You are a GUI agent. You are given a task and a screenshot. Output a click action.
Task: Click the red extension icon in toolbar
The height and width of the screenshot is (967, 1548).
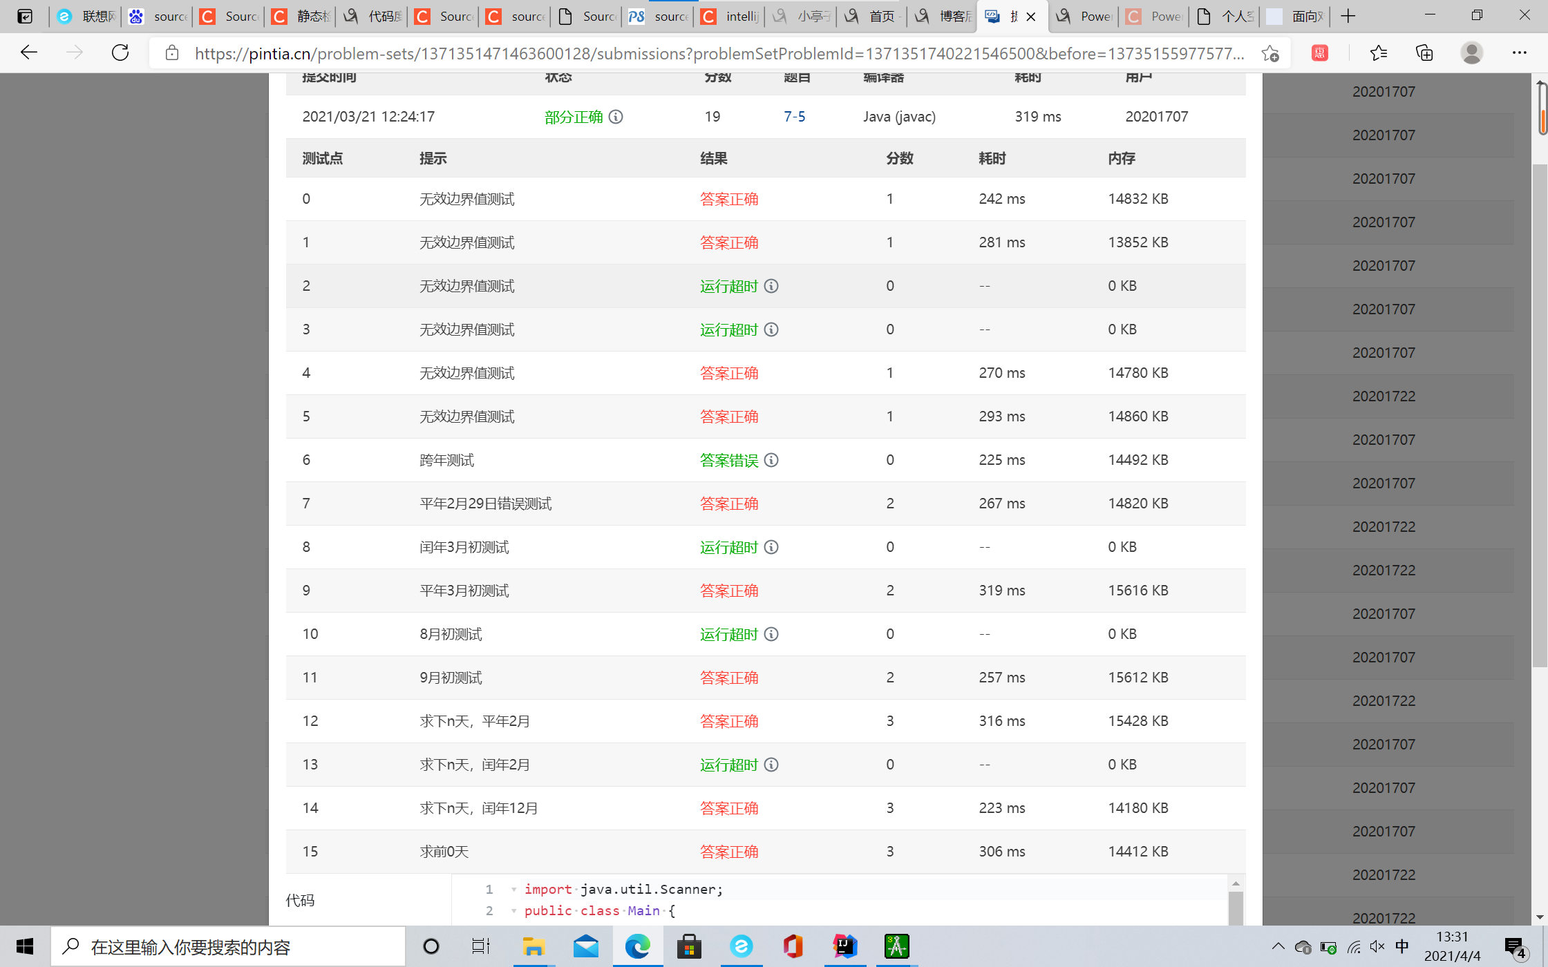click(x=1319, y=52)
